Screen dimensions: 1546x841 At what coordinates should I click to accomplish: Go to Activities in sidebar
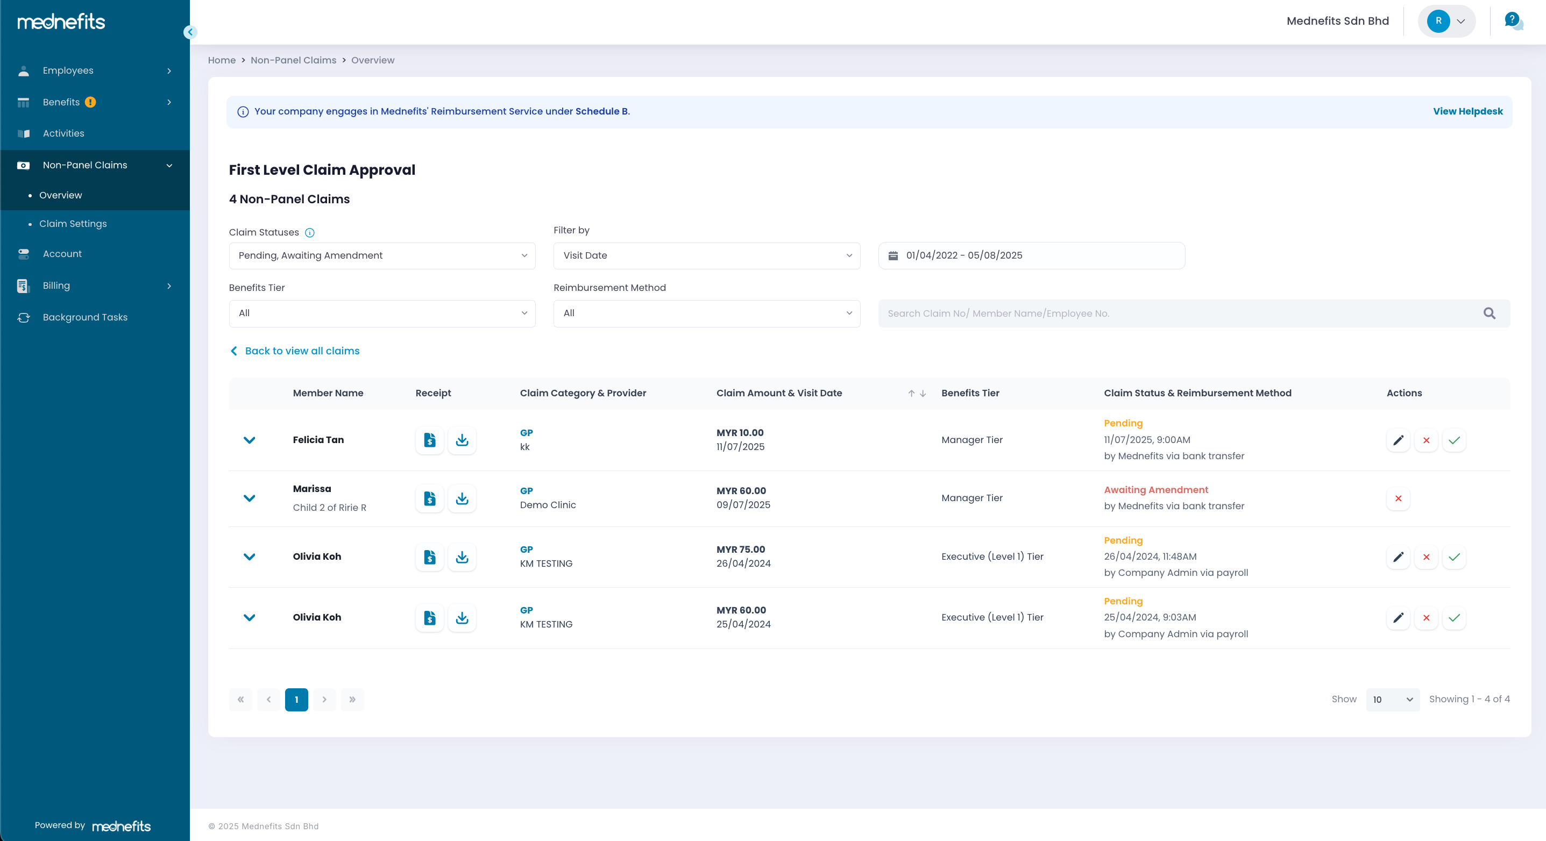[x=95, y=133]
